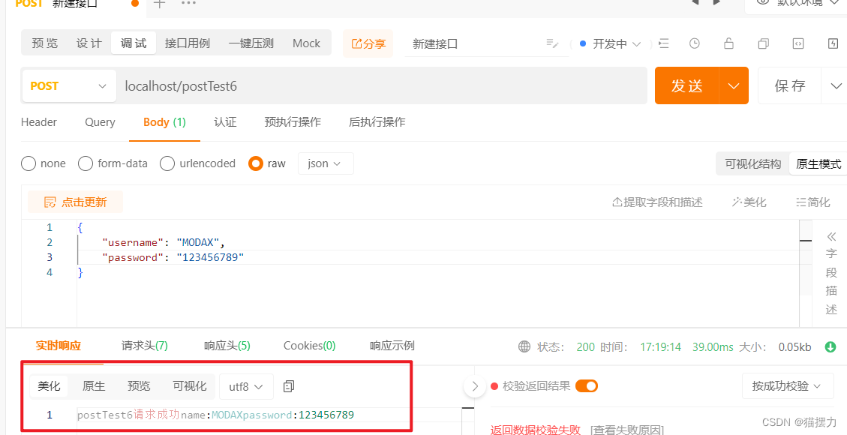Open the 请求头(7) tab
The width and height of the screenshot is (847, 435).
pyautogui.click(x=144, y=346)
